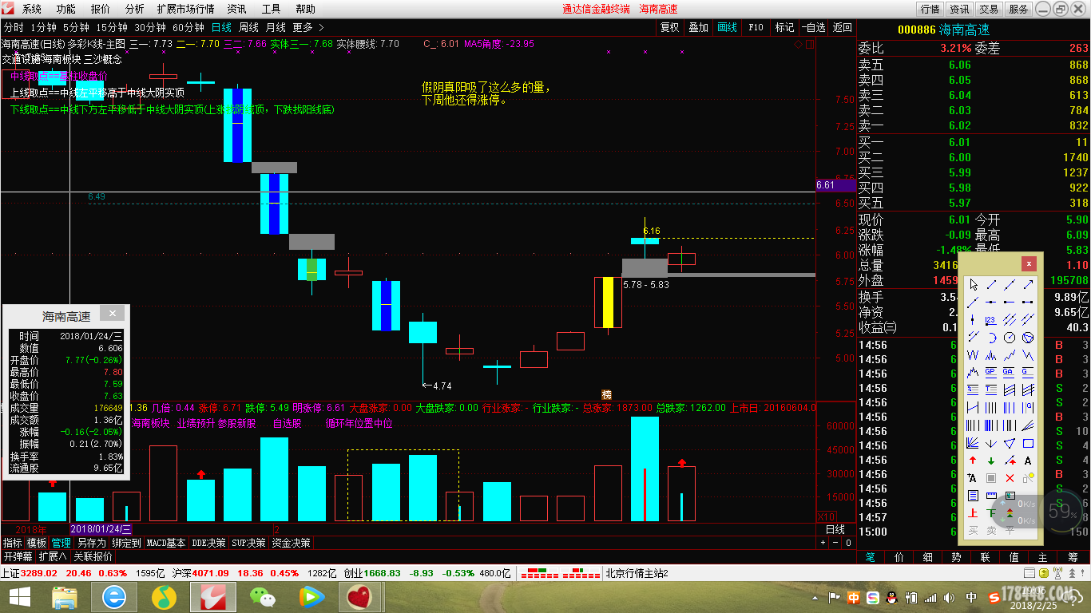This screenshot has height=613, width=1091.
Task: Choose the W-shaped wave line tool
Action: point(973,354)
